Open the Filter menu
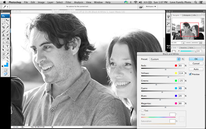The image size is (206, 129). tap(68, 2)
